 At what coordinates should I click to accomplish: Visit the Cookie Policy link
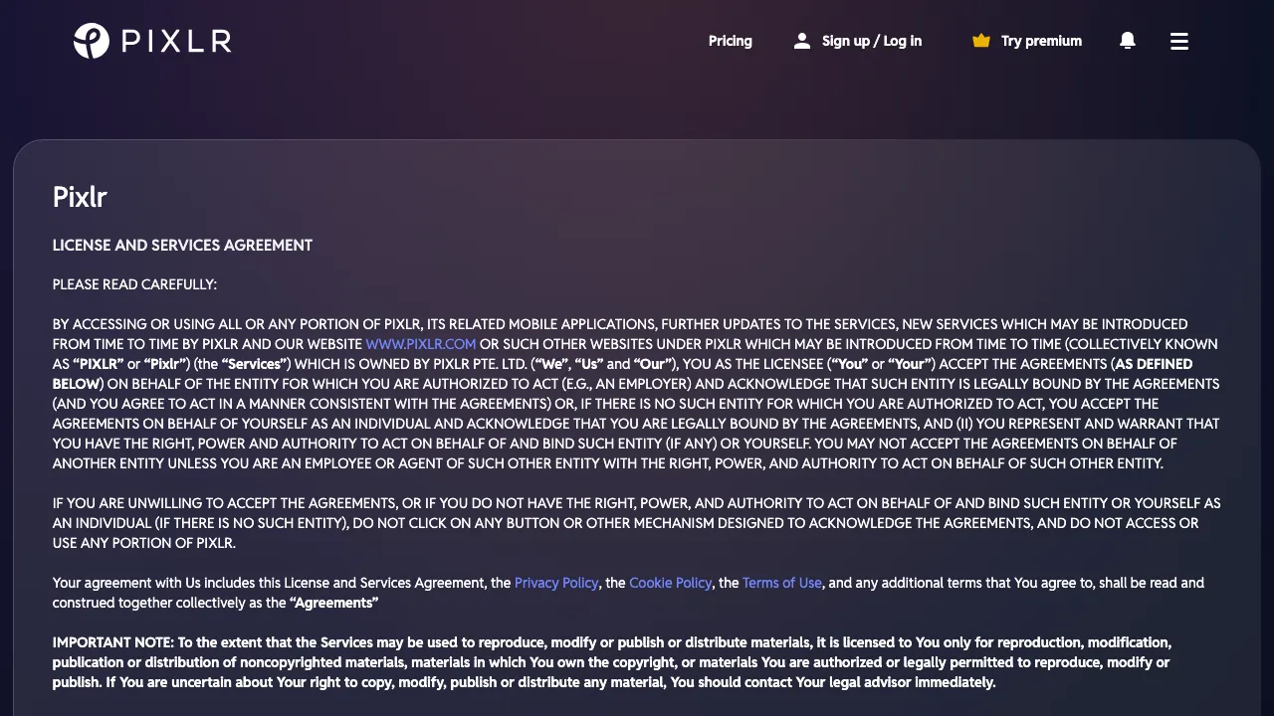tap(671, 583)
